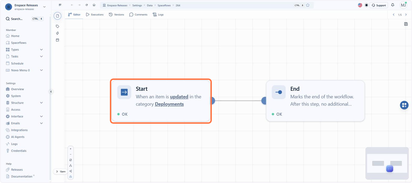Zoom out with the minus canvas control
Viewport: 412px width, 183px height.
70,154
